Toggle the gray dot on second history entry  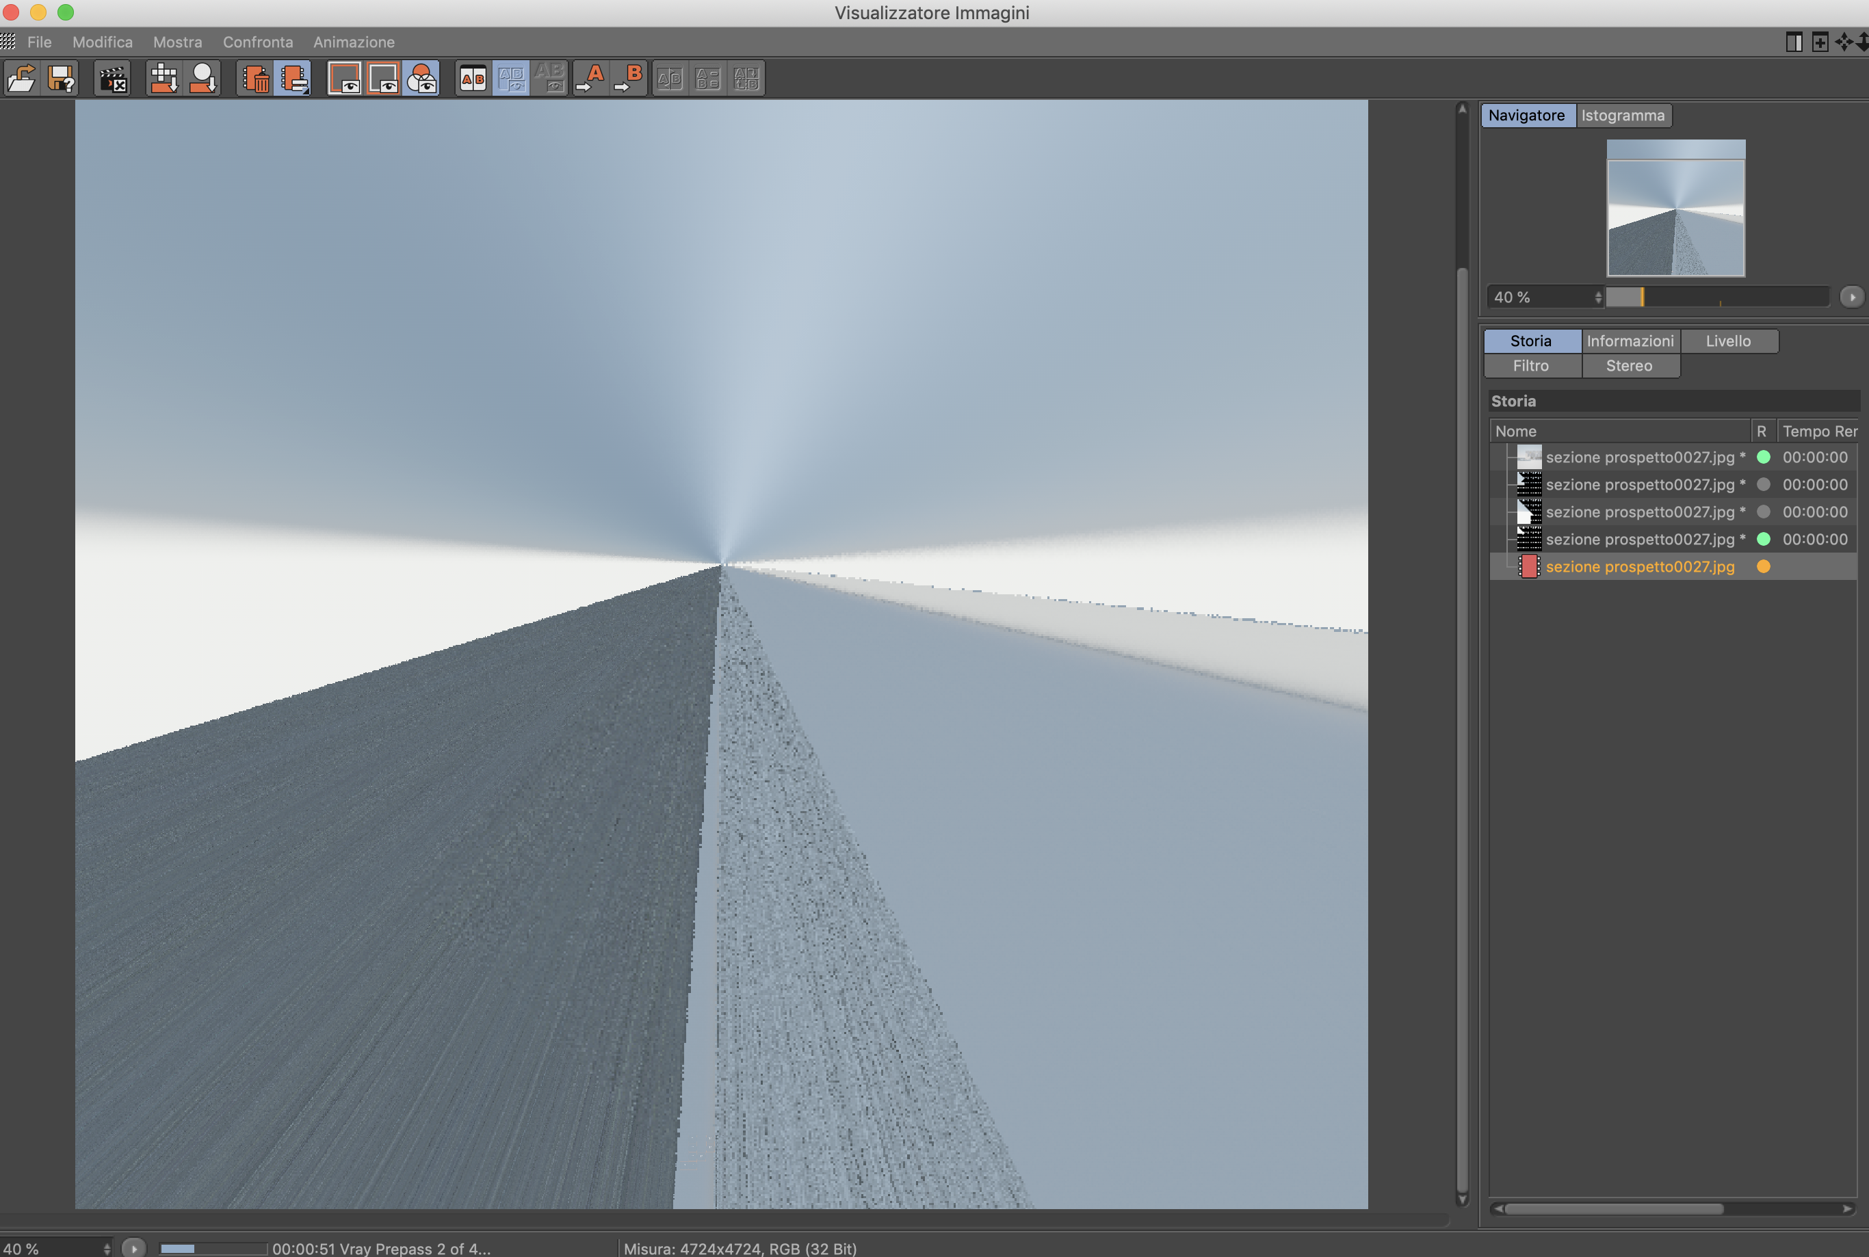1763,484
